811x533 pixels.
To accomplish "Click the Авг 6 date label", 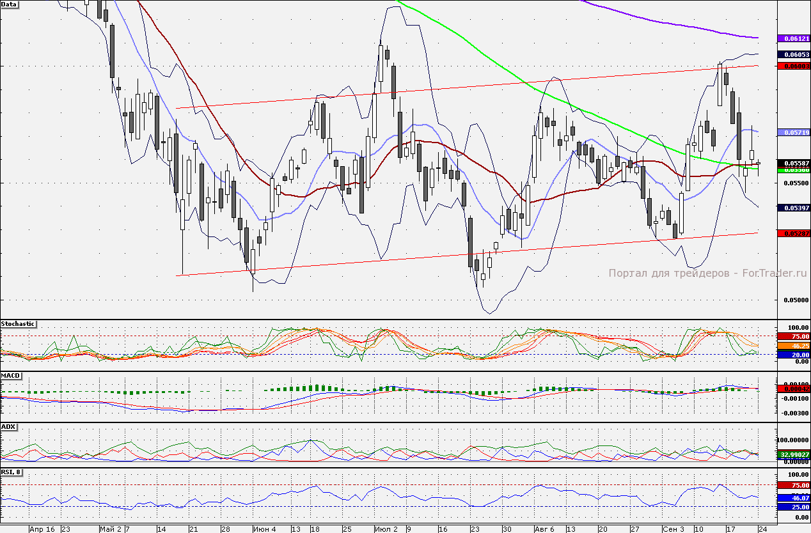I will point(544,529).
